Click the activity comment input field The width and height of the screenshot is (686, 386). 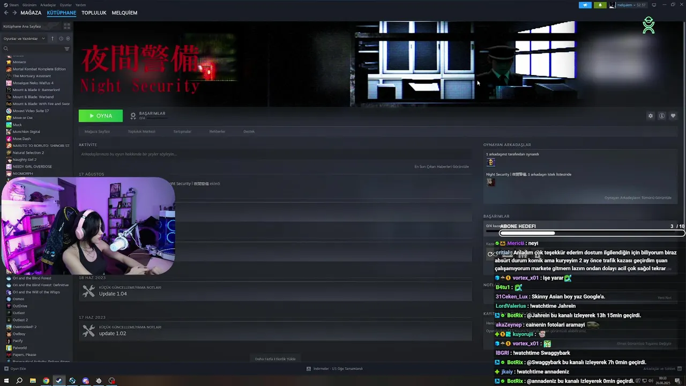tap(274, 154)
